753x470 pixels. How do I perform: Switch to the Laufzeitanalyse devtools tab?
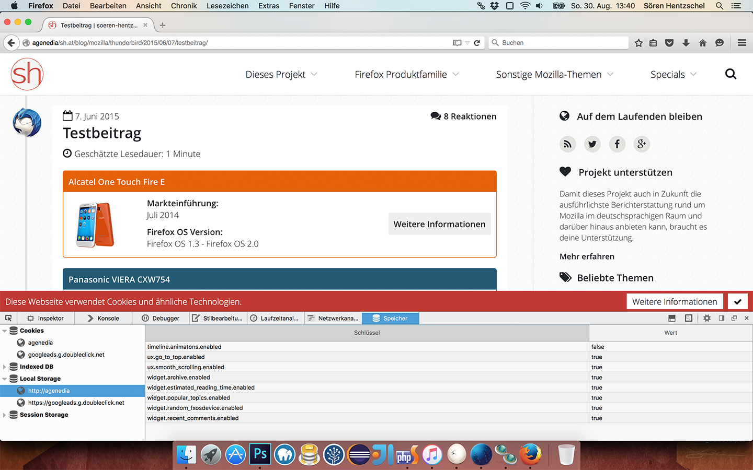pos(275,318)
